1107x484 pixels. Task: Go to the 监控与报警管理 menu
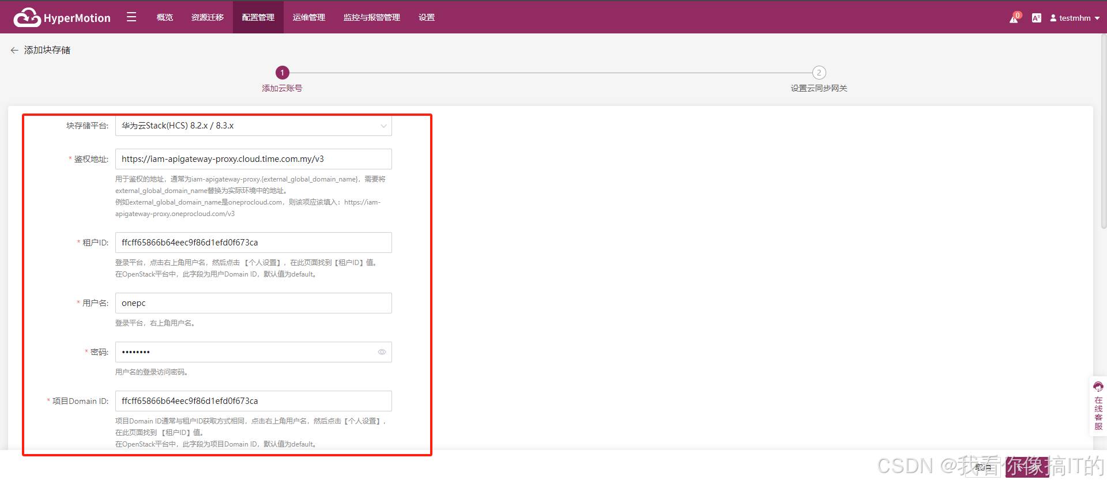pyautogui.click(x=371, y=17)
